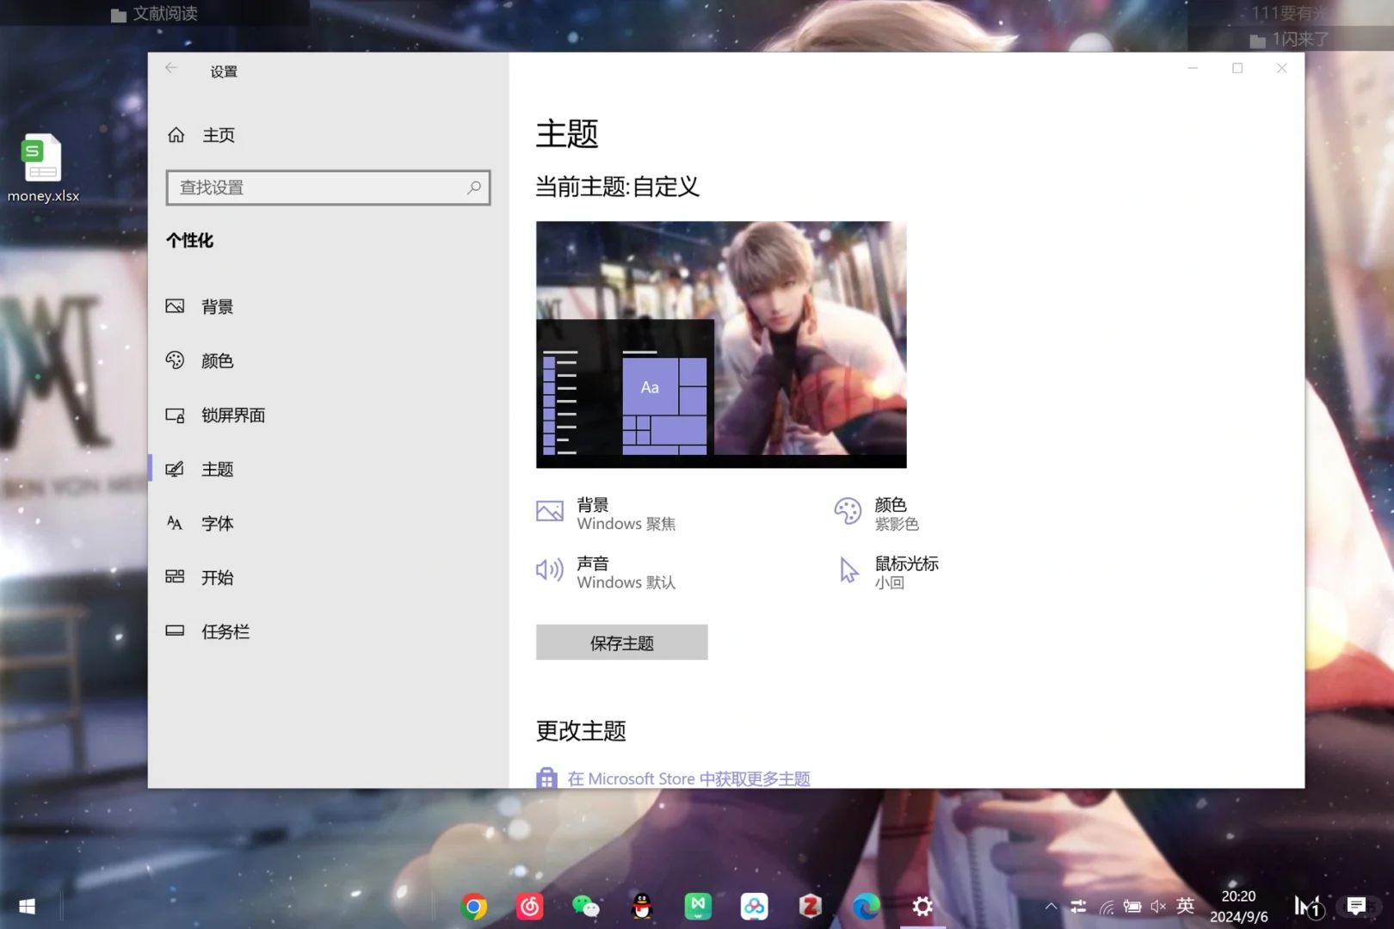Open 颜色 (Colors) settings in the sidebar
The width and height of the screenshot is (1394, 929).
[216, 360]
